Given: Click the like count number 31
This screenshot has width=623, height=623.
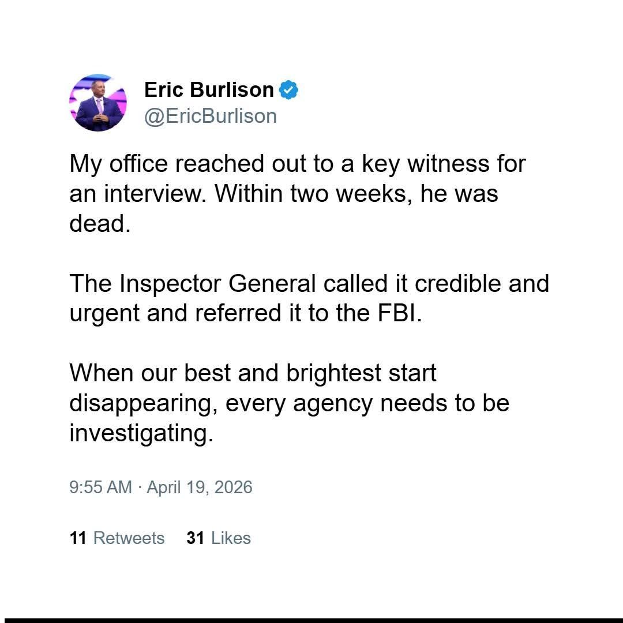Looking at the screenshot, I should pos(196,538).
